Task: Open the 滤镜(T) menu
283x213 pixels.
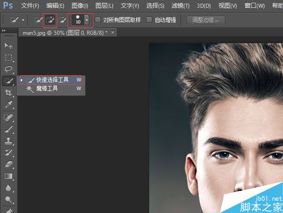Action: (181, 6)
